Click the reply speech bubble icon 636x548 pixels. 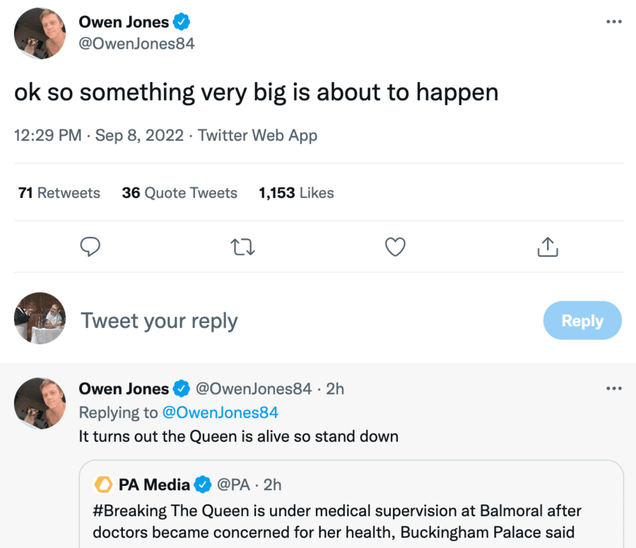click(x=90, y=246)
